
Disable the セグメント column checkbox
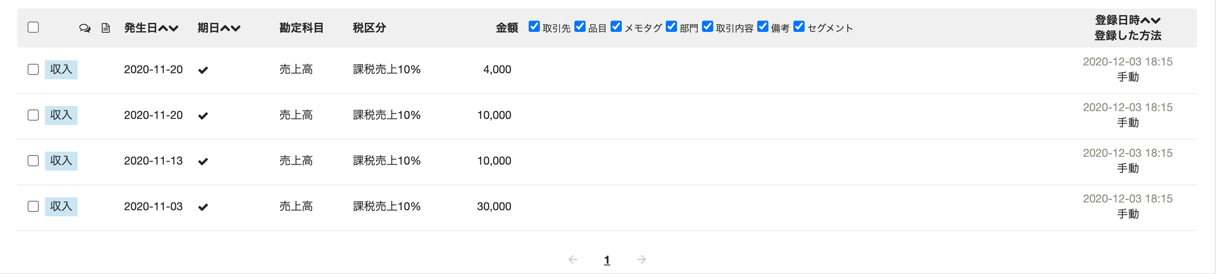[799, 26]
